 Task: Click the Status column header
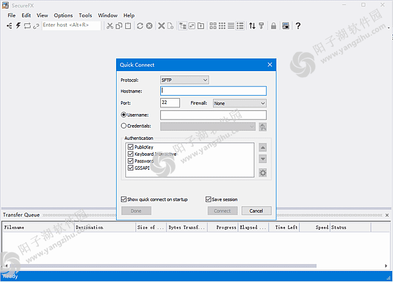click(x=351, y=227)
